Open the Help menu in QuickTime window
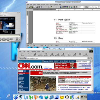 (5, 15)
